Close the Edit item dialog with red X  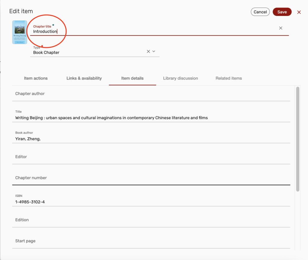pyautogui.click(x=299, y=12)
